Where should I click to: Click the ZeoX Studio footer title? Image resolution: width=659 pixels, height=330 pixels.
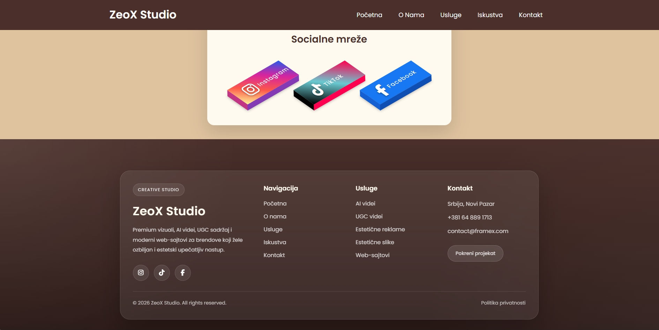[169, 211]
